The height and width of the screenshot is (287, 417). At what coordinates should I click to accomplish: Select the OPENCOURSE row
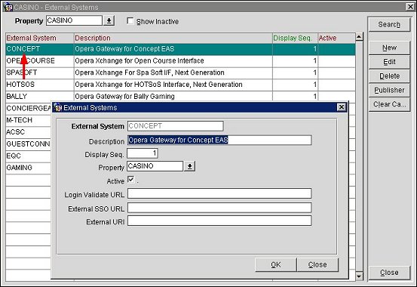(x=180, y=61)
